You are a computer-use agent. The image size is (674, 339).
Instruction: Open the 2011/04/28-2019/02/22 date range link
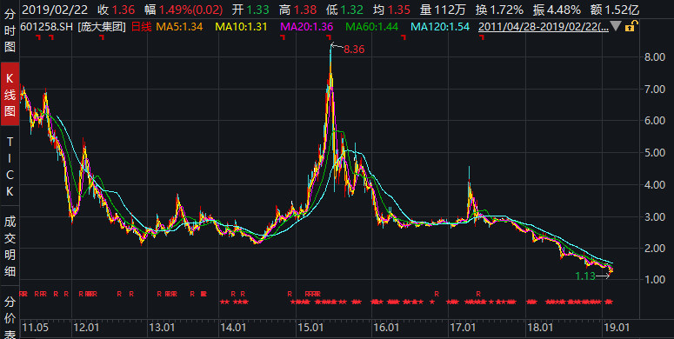click(544, 27)
